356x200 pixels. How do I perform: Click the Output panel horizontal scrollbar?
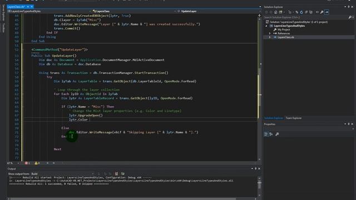(x=132, y=199)
